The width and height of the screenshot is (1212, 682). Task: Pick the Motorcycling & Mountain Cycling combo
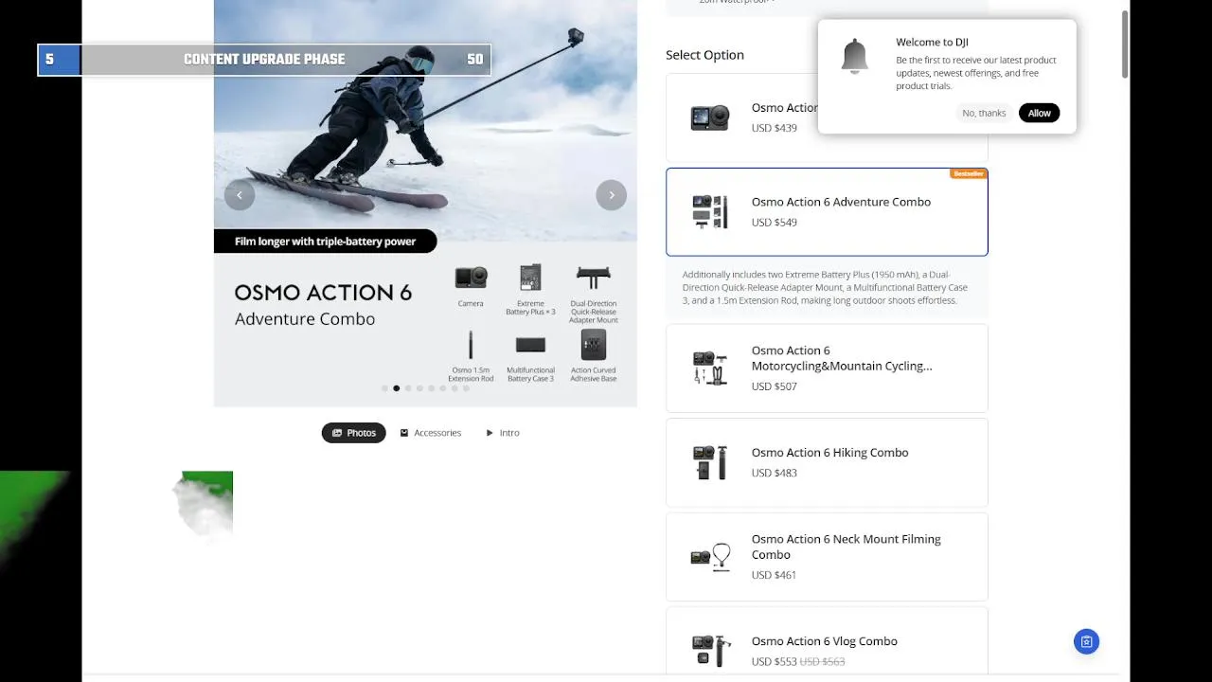click(x=827, y=368)
